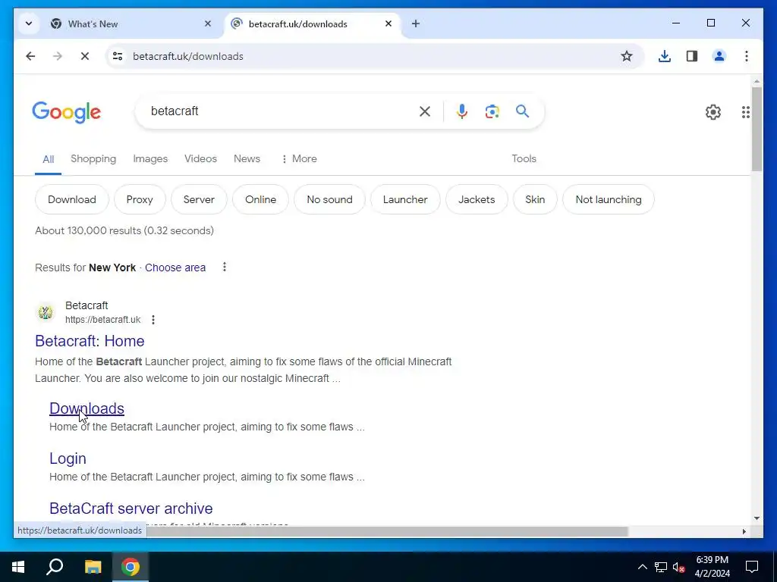This screenshot has width=777, height=582.
Task: Apply the Server filter chip
Action: [199, 199]
